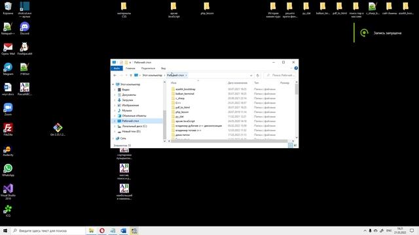Image resolution: width=419 pixels, height=235 pixels.
Task: Select the WhatsApp desktop shortcut
Action: coord(8,170)
